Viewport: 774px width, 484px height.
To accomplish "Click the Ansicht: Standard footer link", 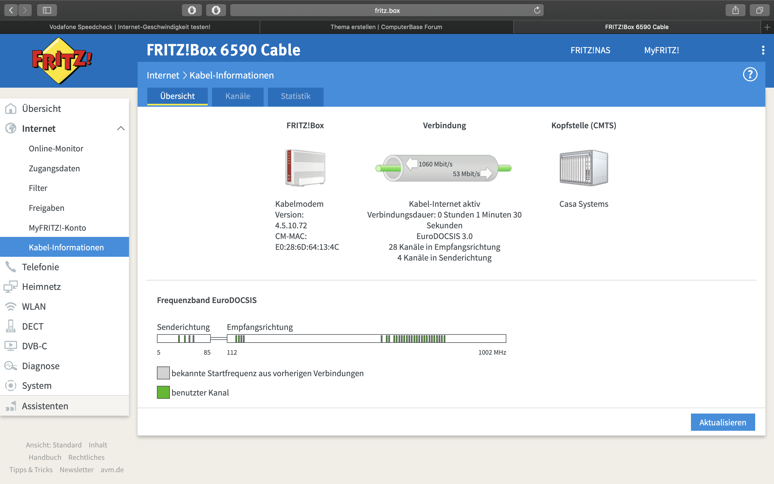I will click(x=54, y=445).
